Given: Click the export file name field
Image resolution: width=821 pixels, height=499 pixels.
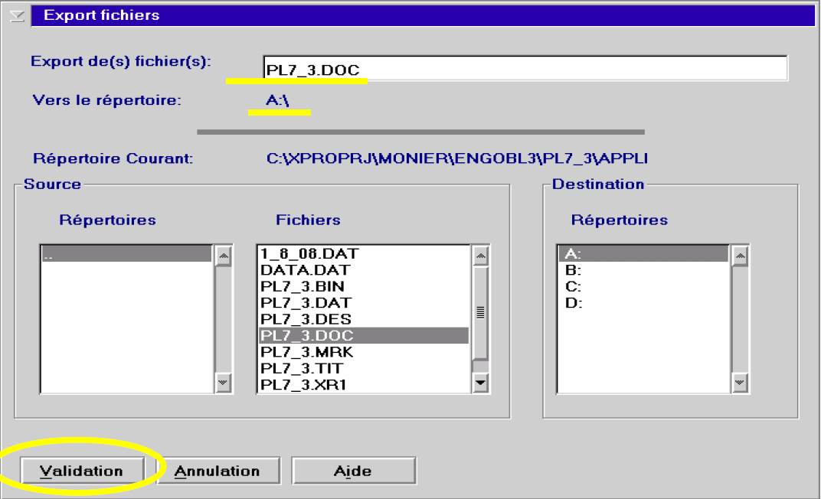Looking at the screenshot, I should (525, 69).
